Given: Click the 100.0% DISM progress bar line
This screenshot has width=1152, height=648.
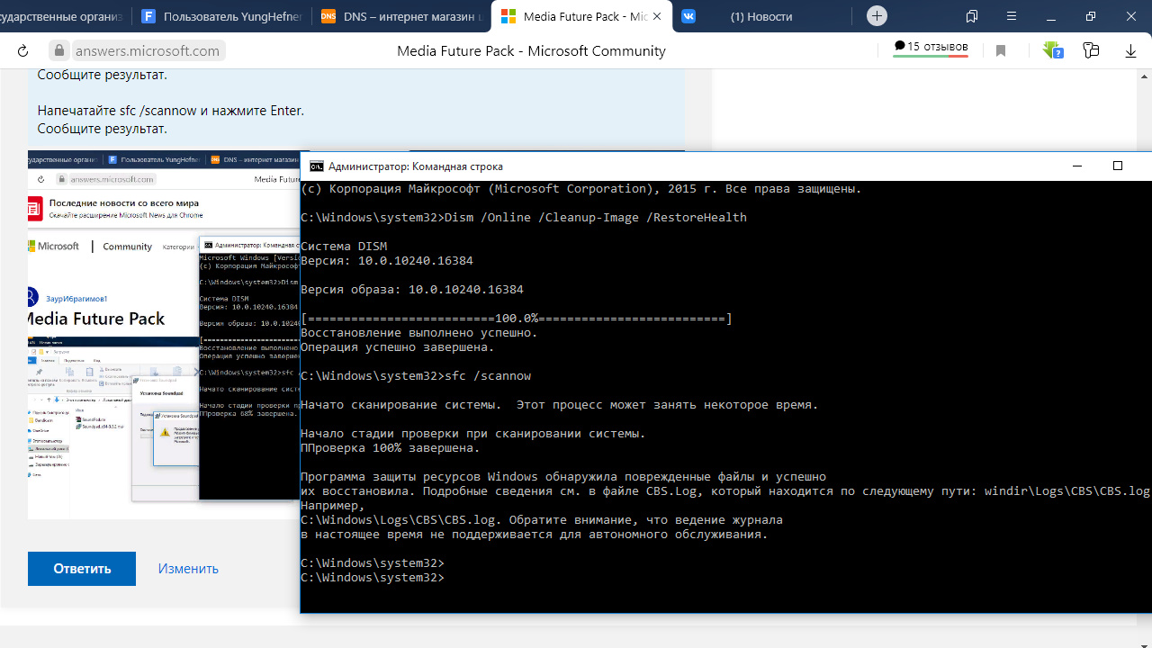Looking at the screenshot, I should click(517, 319).
